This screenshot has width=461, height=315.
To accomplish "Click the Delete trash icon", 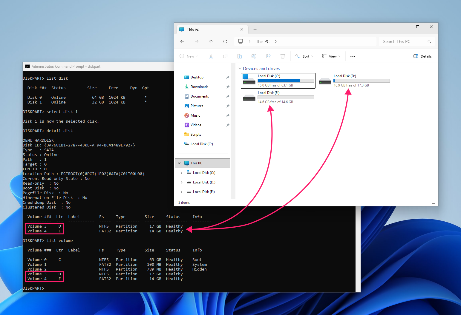I will tap(283, 56).
